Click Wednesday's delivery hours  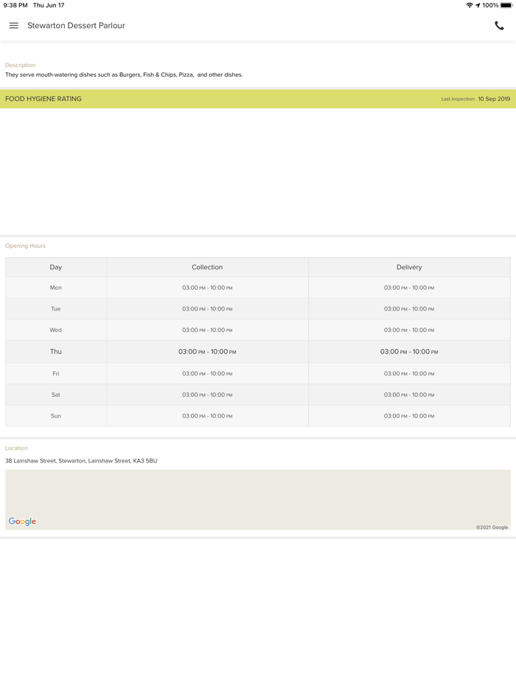[x=409, y=330]
